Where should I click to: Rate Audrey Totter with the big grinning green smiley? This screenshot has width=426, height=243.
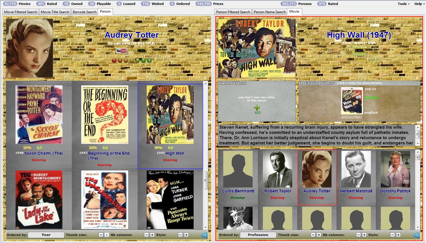pos(149,61)
